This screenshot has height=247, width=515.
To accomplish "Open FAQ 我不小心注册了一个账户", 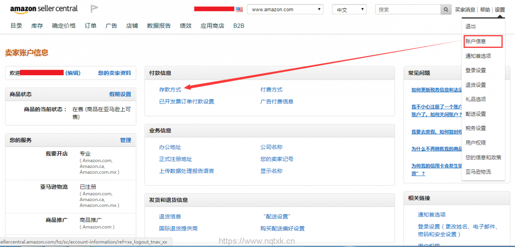I will tap(437, 110).
